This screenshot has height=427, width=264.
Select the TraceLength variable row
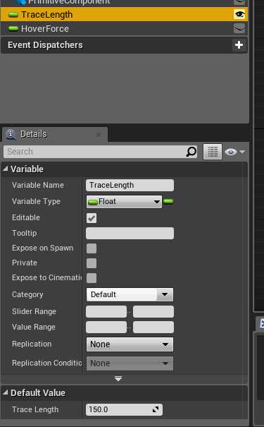coord(124,14)
